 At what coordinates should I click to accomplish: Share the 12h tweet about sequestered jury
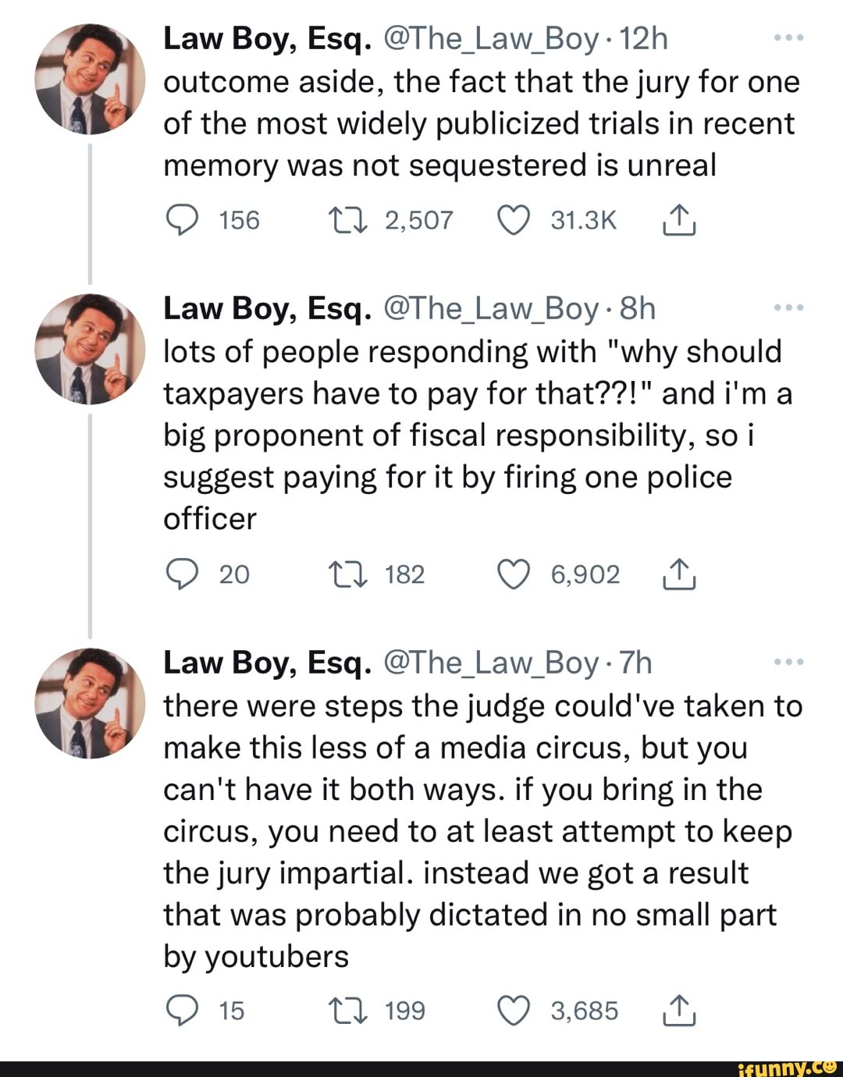click(678, 221)
